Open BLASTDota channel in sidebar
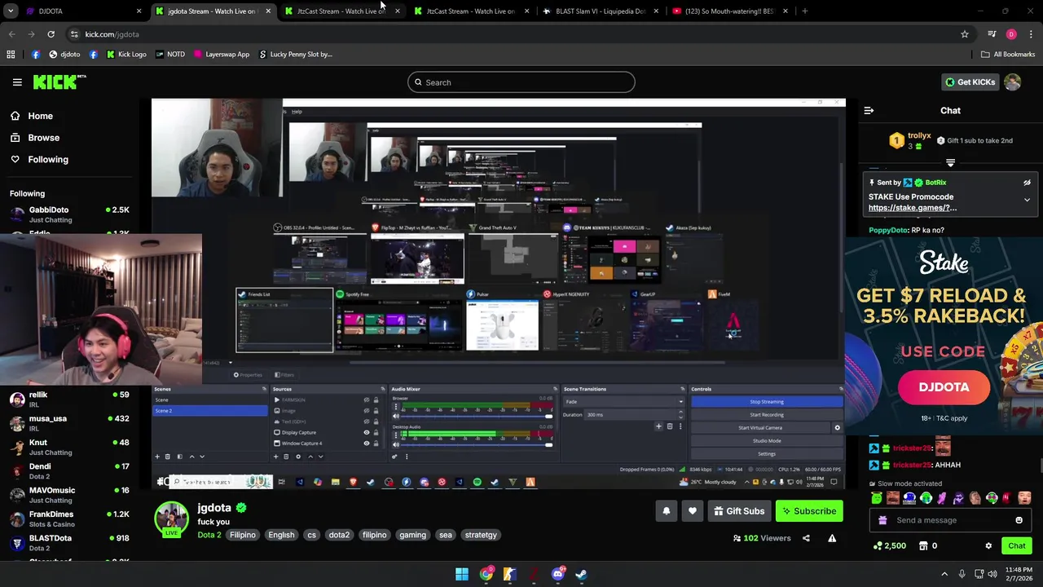1043x587 pixels. (x=69, y=543)
